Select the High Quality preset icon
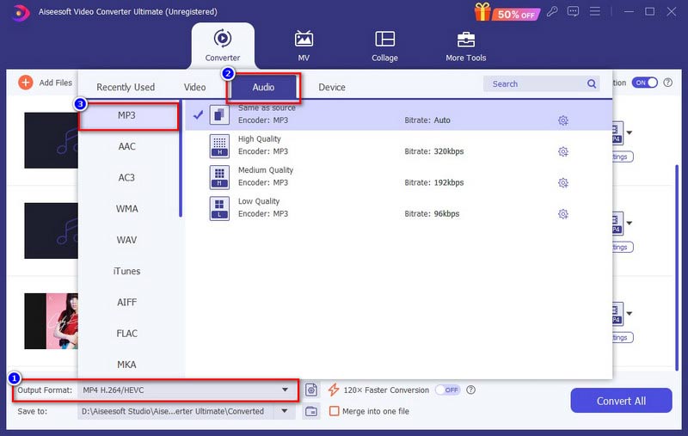This screenshot has height=436, width=688. coord(219,146)
